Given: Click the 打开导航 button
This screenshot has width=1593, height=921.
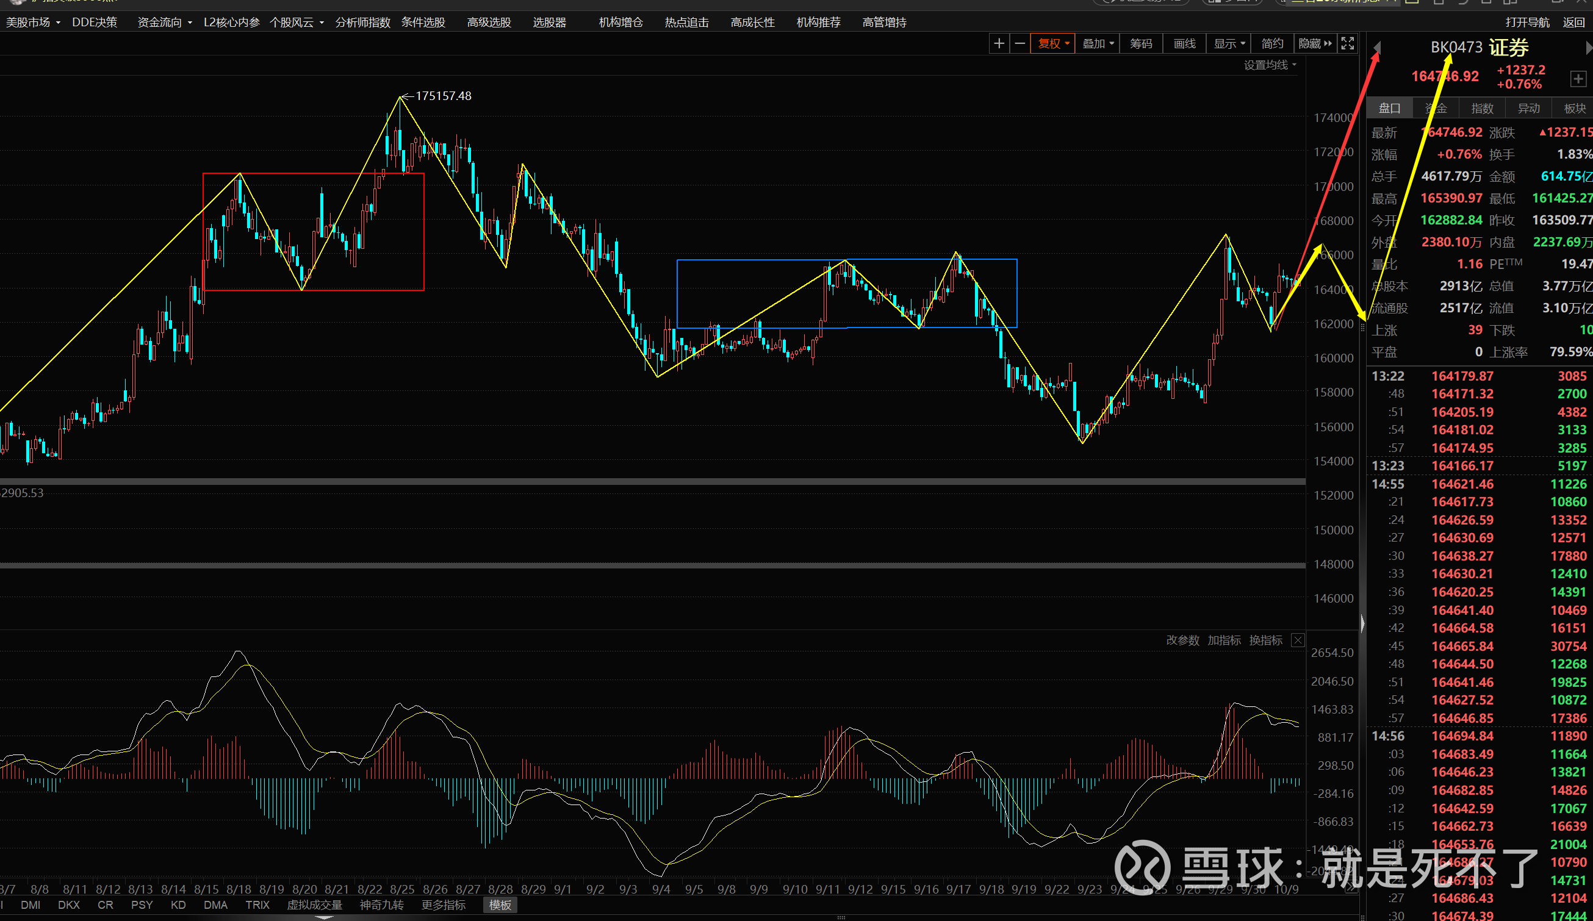Looking at the screenshot, I should point(1527,22).
